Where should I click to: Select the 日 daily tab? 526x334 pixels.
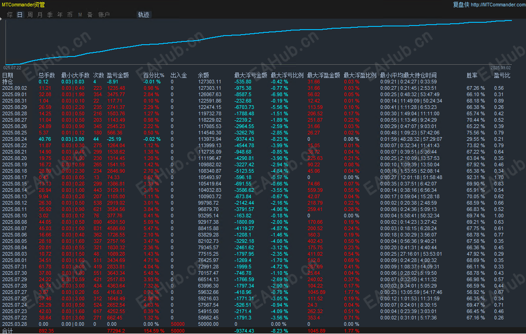coord(20,15)
